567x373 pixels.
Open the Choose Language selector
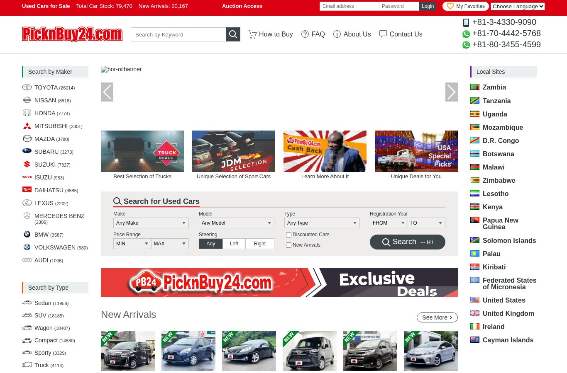coord(518,6)
